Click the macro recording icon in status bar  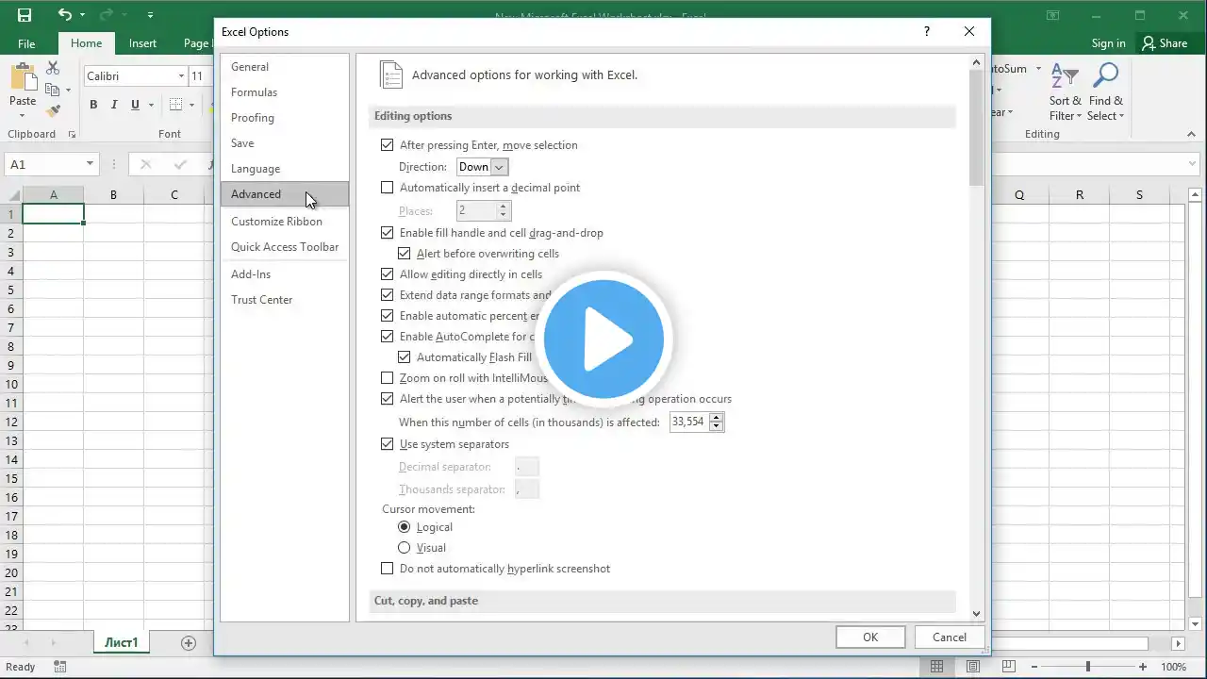[61, 667]
